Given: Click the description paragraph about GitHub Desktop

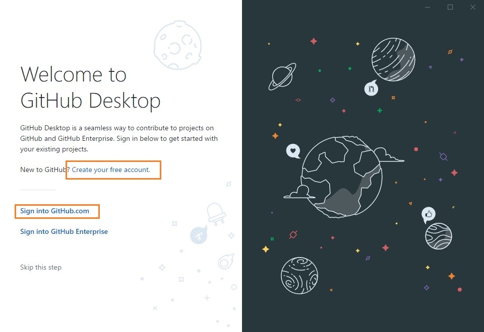Looking at the screenshot, I should [x=119, y=139].
